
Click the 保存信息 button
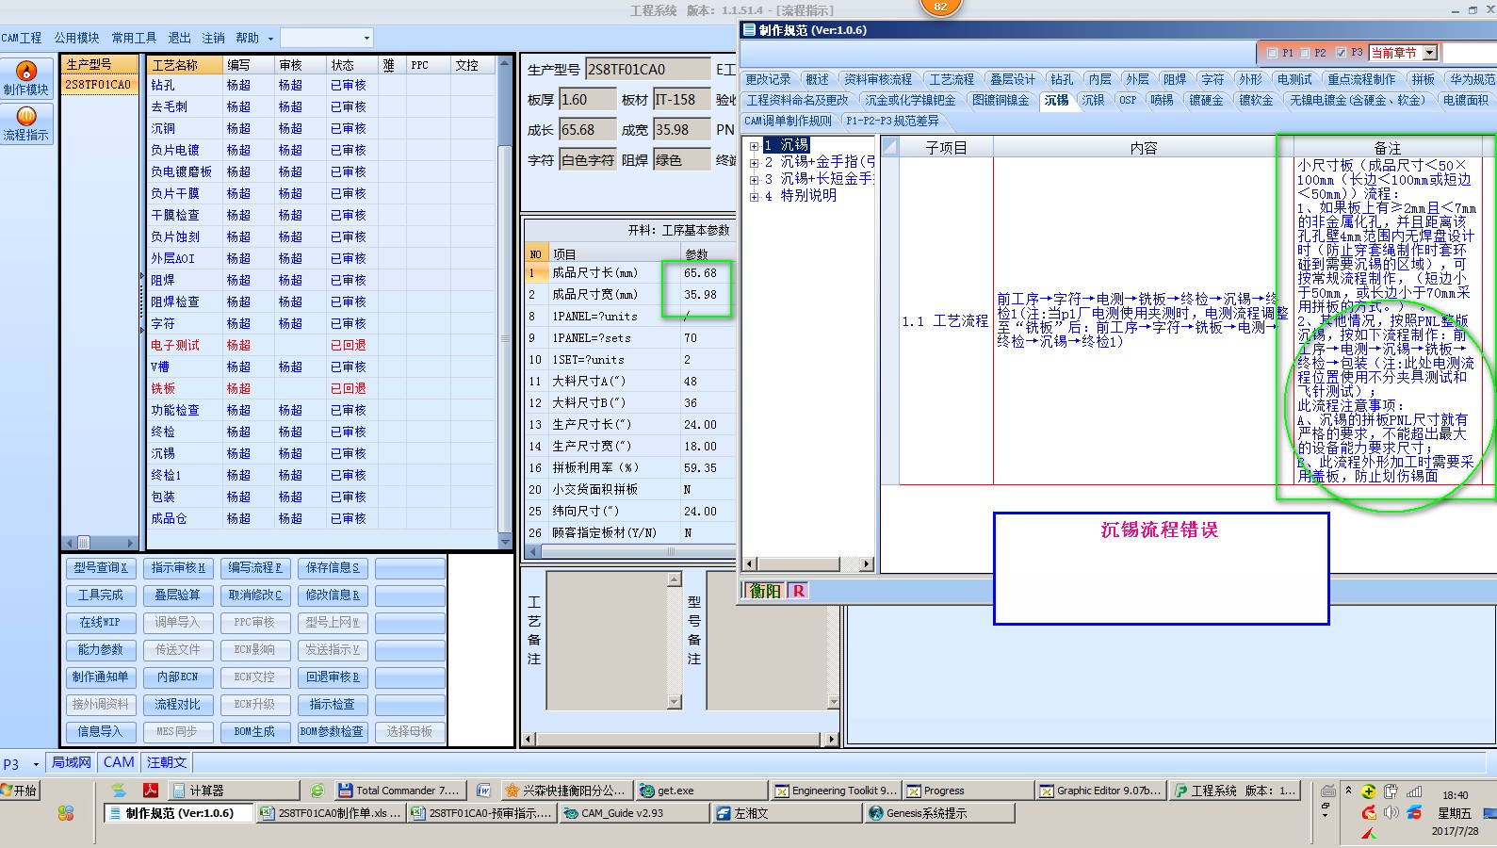pos(333,567)
